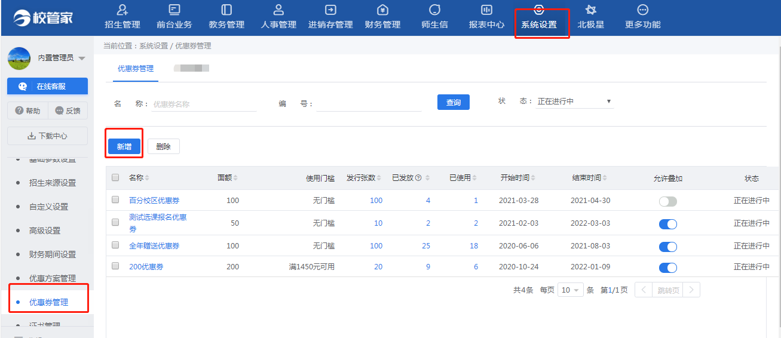
Task: Disable 允许叠加 for 测试选课报名优惠券
Action: point(668,224)
